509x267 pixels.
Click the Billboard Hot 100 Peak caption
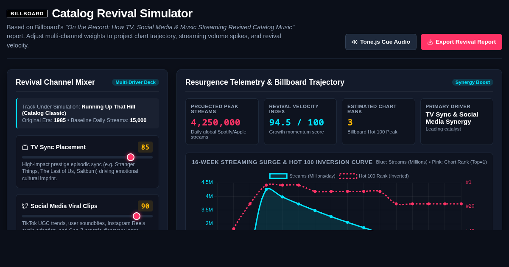coord(372,132)
